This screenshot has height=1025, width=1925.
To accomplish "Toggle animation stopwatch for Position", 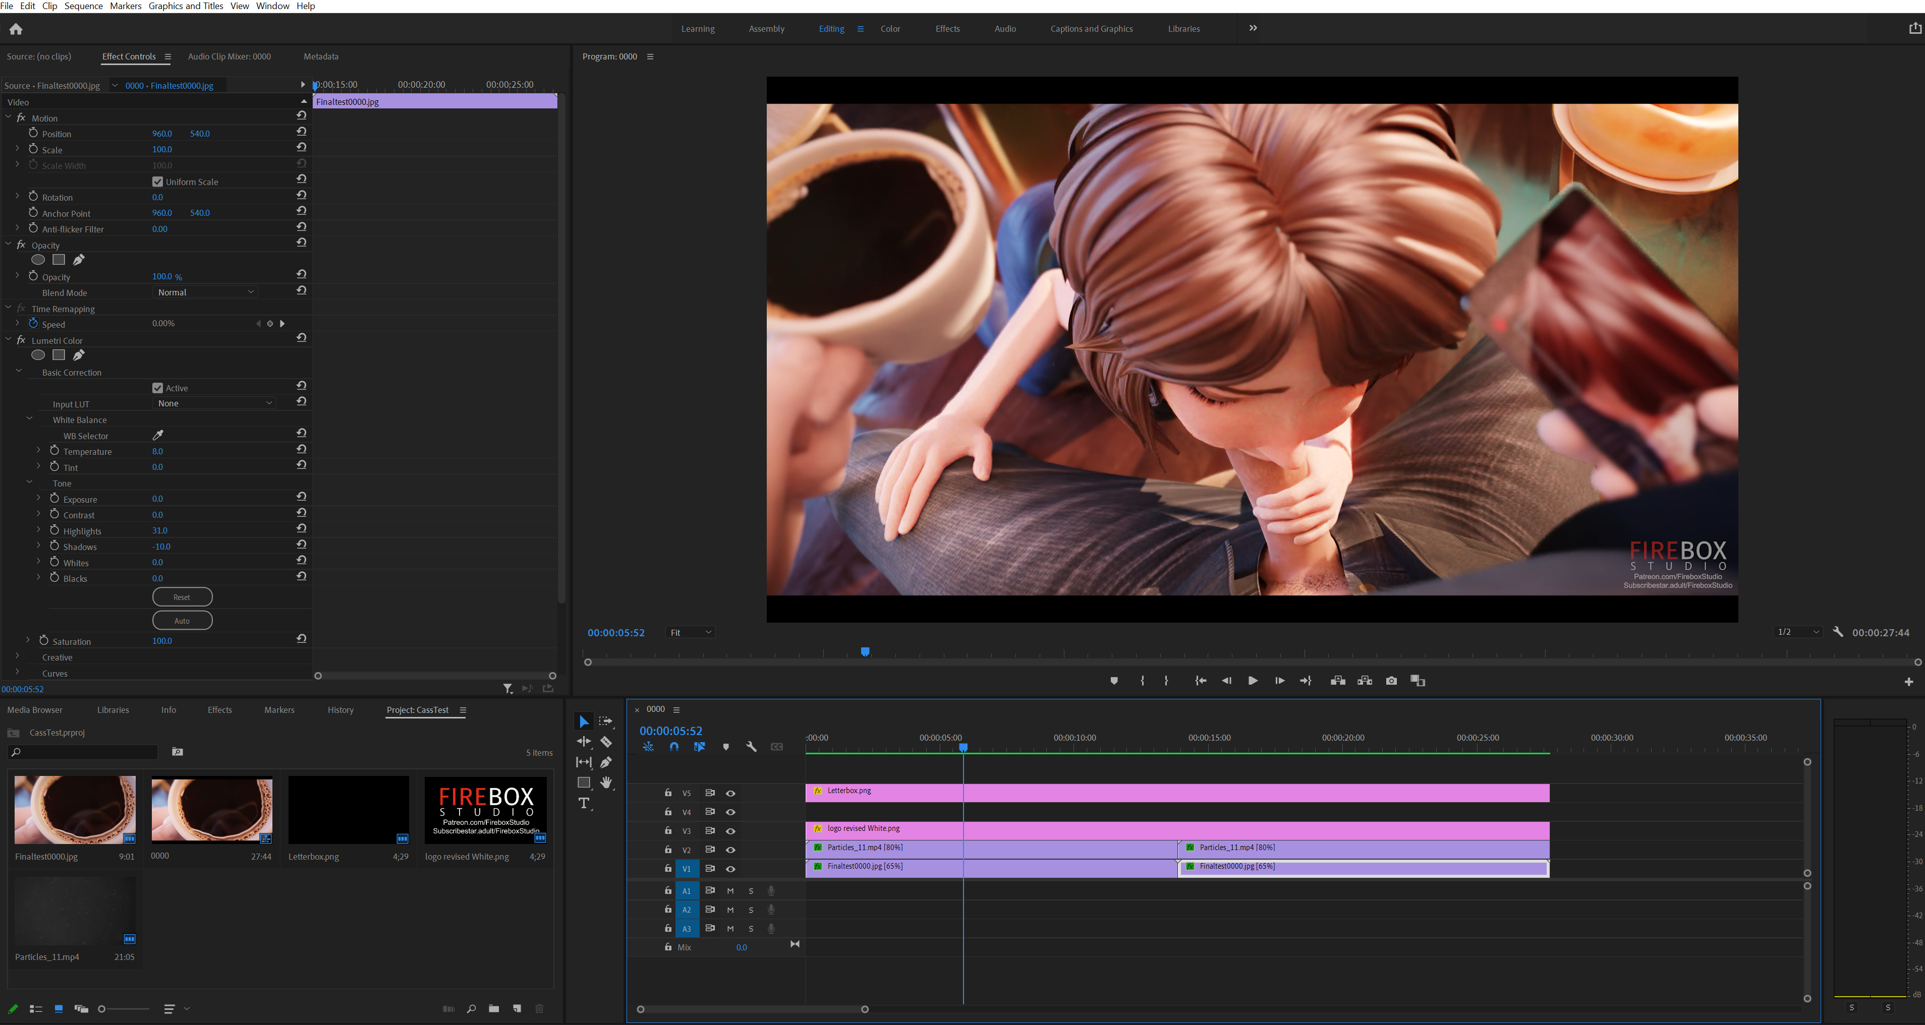I will pos(34,133).
